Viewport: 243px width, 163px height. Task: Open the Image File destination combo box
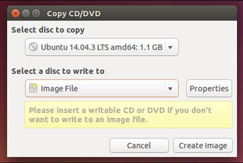(97, 88)
